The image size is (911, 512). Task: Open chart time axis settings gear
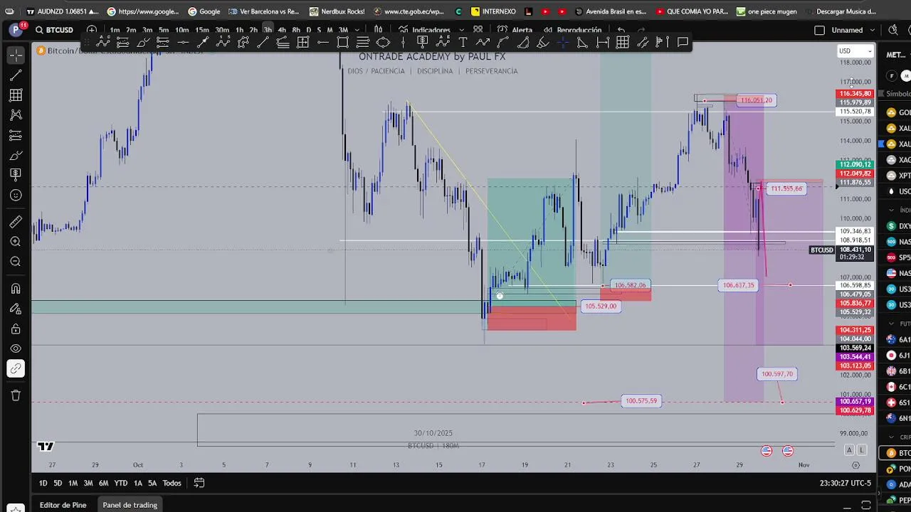point(855,465)
